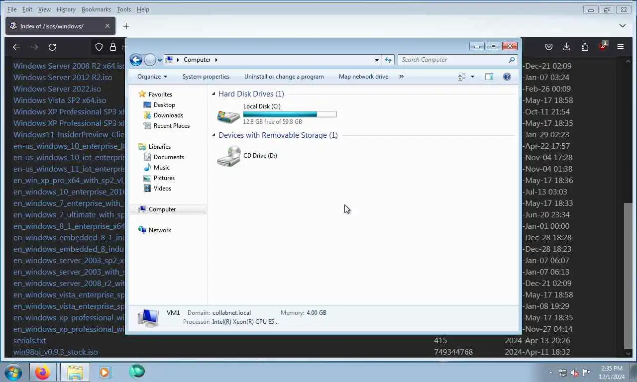This screenshot has width=637, height=382.
Task: Open the Firefox Edit menu
Action: coord(27,9)
